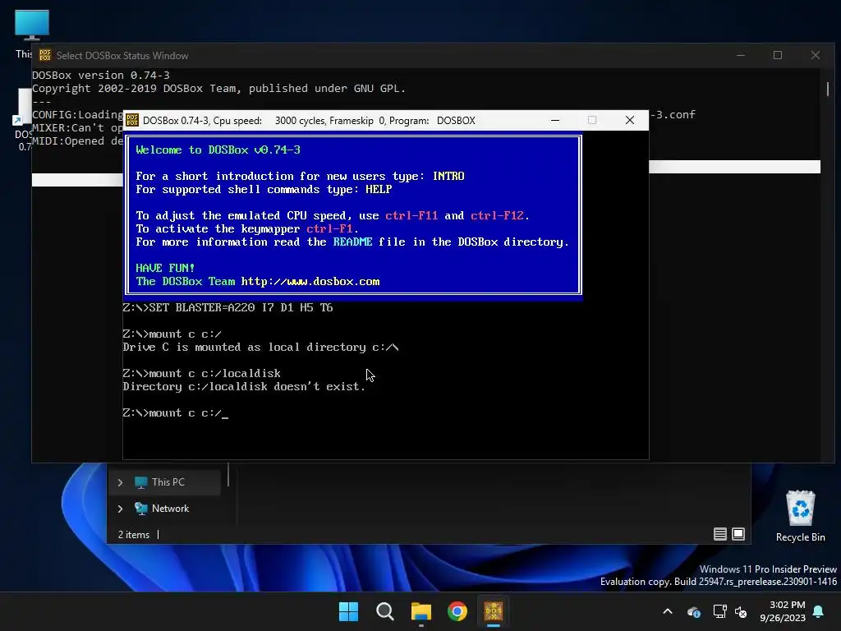Image resolution: width=841 pixels, height=631 pixels.
Task: Minimize the DOSBox 0.74-3 window
Action: click(x=555, y=120)
